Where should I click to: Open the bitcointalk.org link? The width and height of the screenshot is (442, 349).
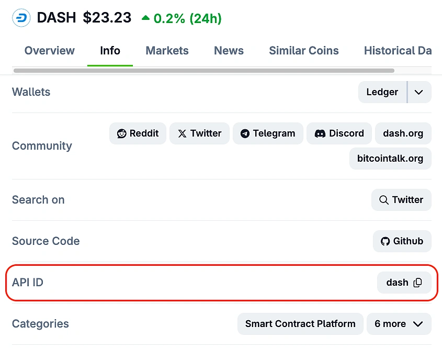pyautogui.click(x=390, y=159)
